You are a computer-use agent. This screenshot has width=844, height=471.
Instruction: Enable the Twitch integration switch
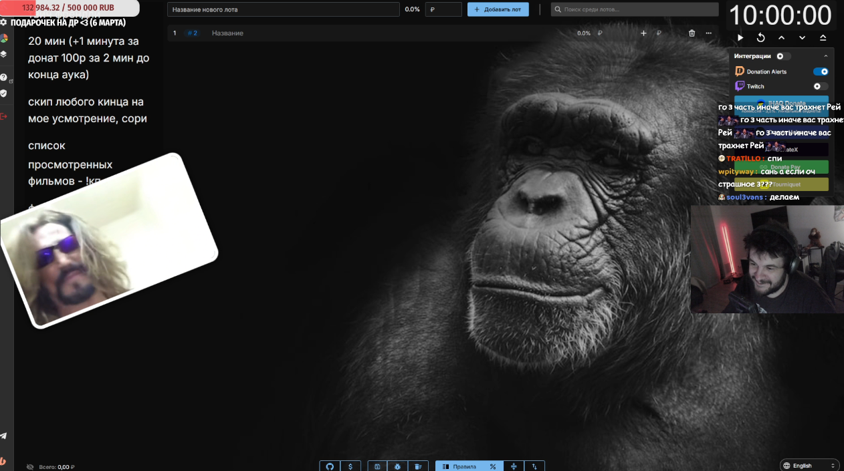[821, 86]
